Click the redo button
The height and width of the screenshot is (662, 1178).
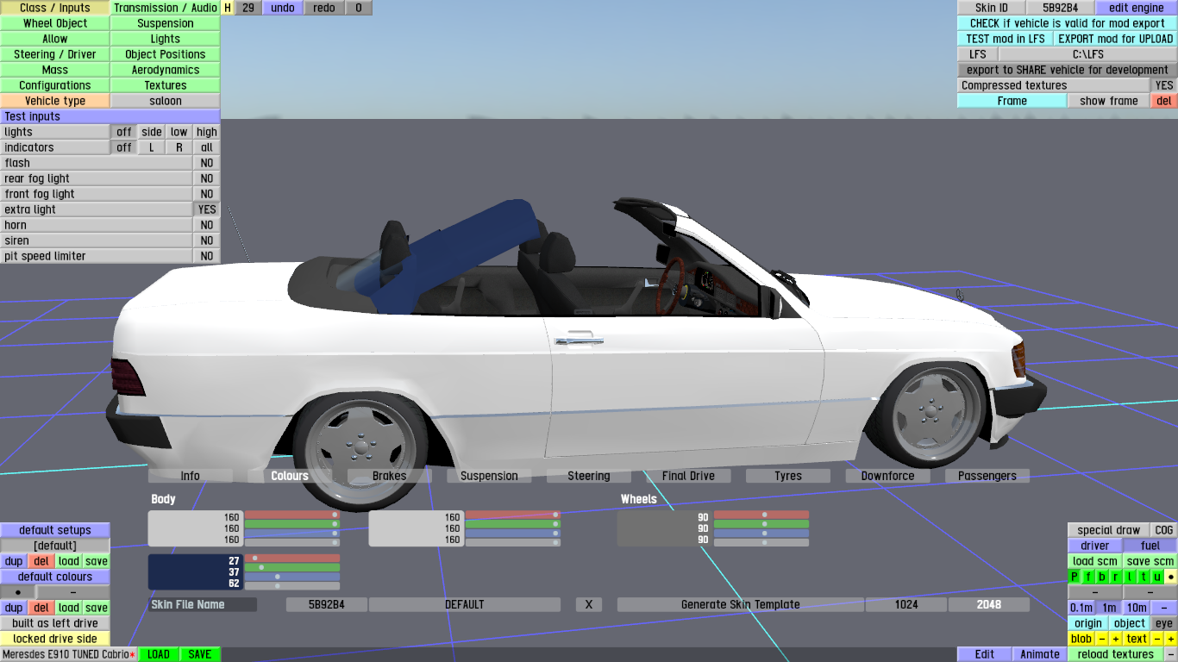coord(324,8)
